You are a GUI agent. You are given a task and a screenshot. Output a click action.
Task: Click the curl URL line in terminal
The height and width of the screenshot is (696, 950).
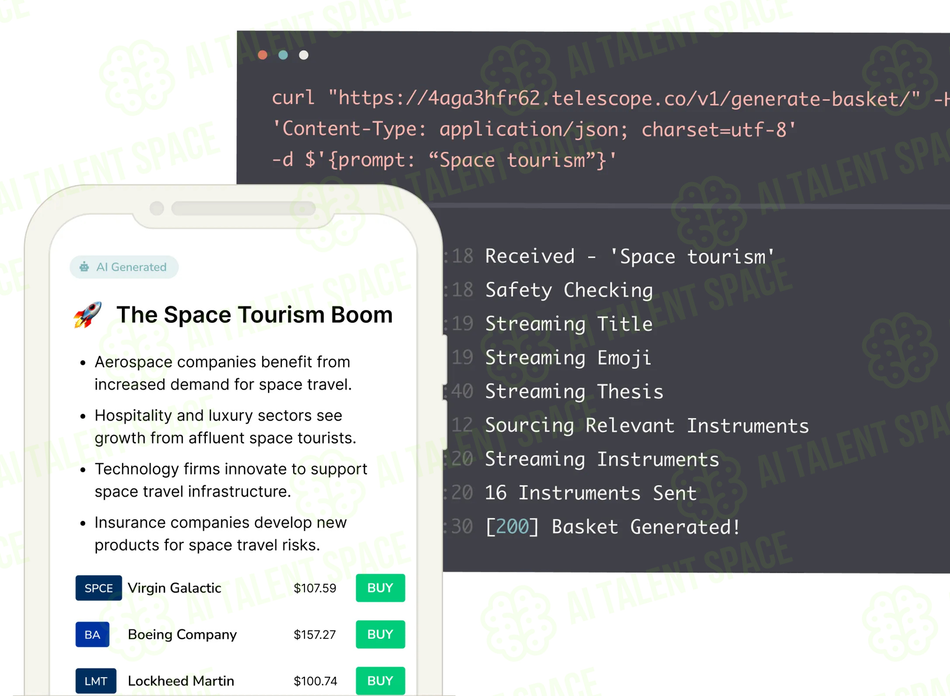[610, 98]
